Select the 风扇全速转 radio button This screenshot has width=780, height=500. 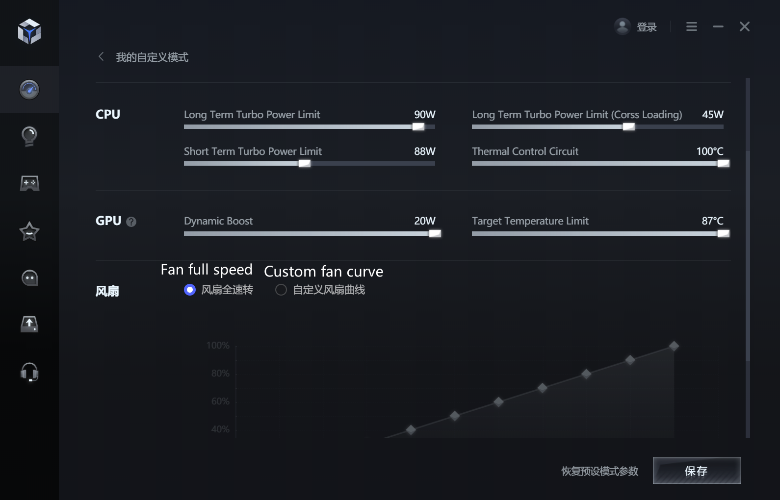tap(189, 290)
